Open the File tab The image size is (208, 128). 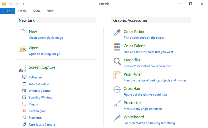pos(8,11)
